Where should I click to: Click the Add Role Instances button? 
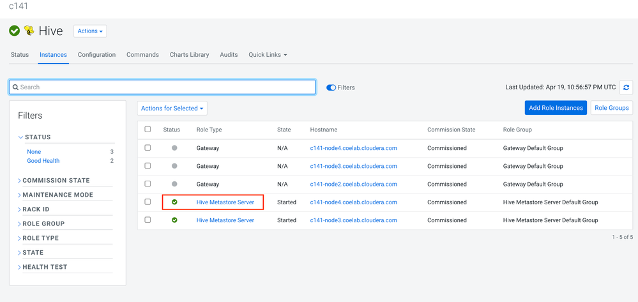[x=556, y=108]
